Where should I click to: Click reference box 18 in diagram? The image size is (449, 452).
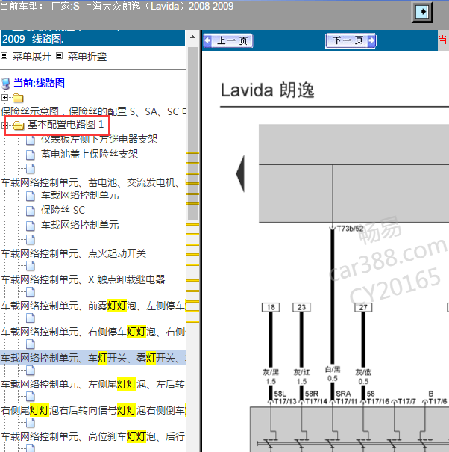(x=271, y=307)
